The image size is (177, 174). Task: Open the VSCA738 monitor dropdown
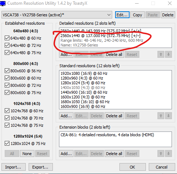point(57,15)
